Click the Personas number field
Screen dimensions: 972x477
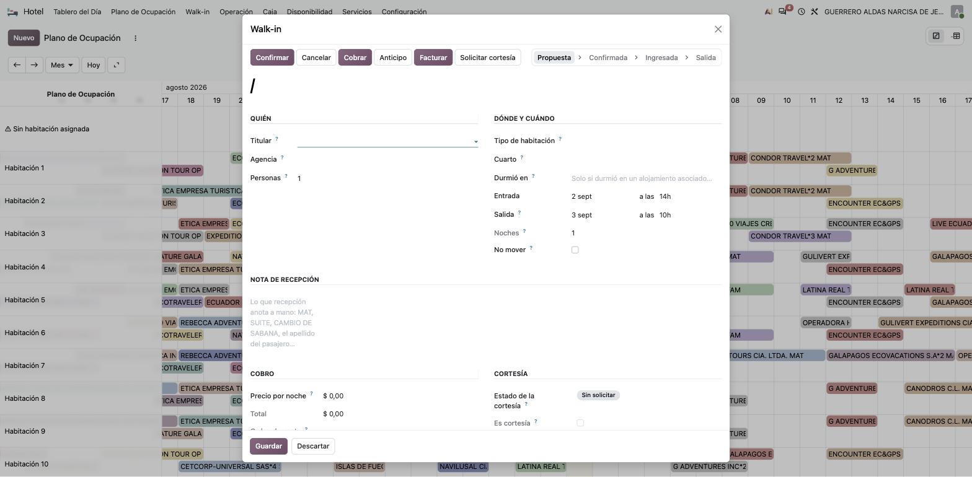pyautogui.click(x=387, y=178)
